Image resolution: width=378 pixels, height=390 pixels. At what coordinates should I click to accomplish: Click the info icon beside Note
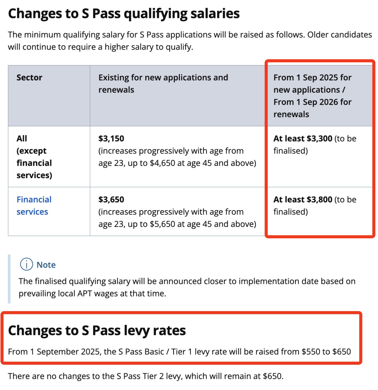[26, 265]
